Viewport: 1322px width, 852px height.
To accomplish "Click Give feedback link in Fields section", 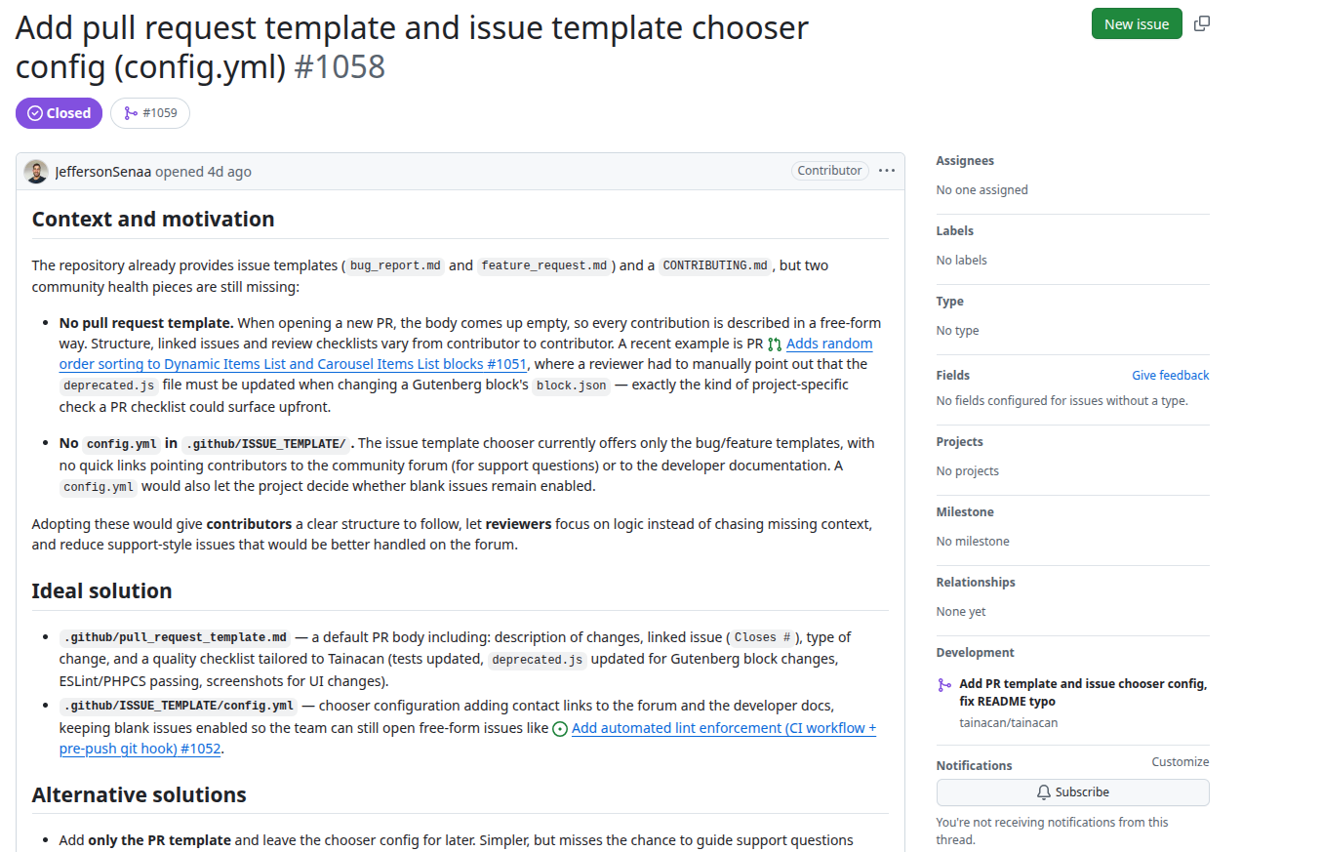I will pyautogui.click(x=1170, y=375).
